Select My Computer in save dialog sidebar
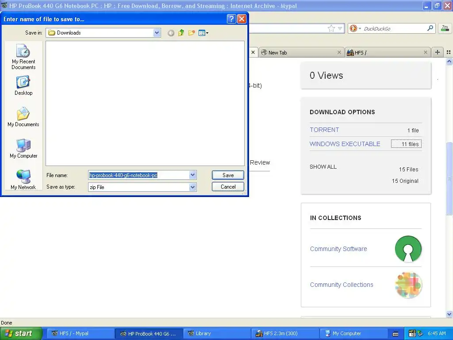Screen dimensions: 453x340 pyautogui.click(x=23, y=149)
